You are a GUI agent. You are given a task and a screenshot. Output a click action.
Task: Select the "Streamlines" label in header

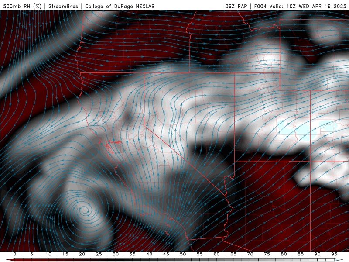point(63,7)
